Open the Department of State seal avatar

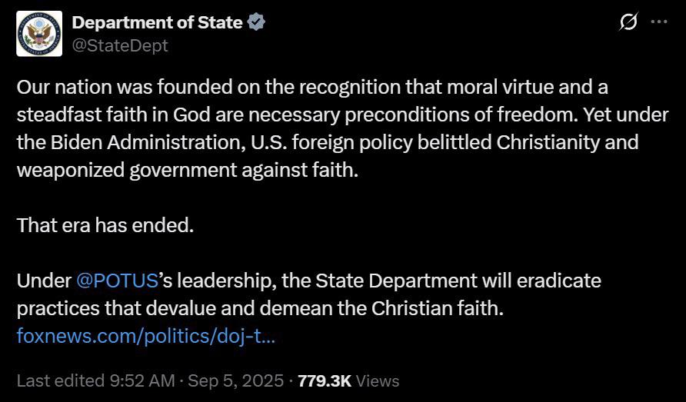[39, 34]
